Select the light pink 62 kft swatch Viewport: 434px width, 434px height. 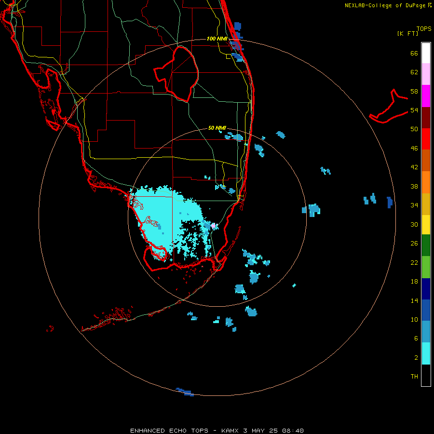click(x=426, y=74)
